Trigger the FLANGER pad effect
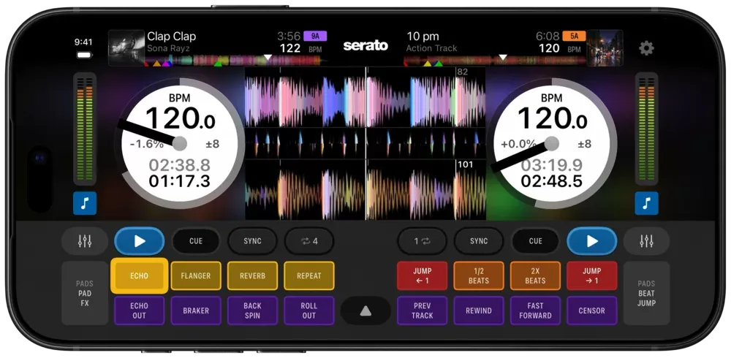 coord(196,275)
